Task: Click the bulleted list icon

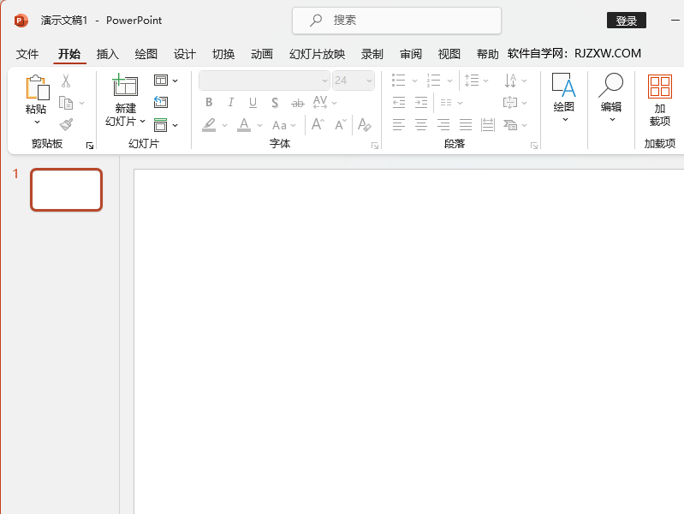Action: [x=399, y=81]
